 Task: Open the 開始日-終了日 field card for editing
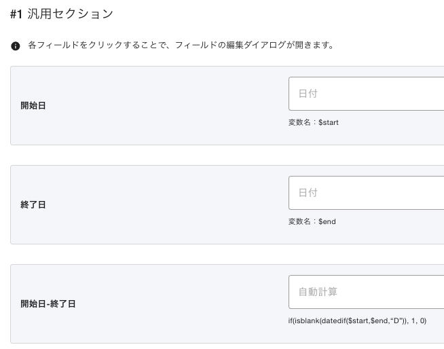click(227, 304)
